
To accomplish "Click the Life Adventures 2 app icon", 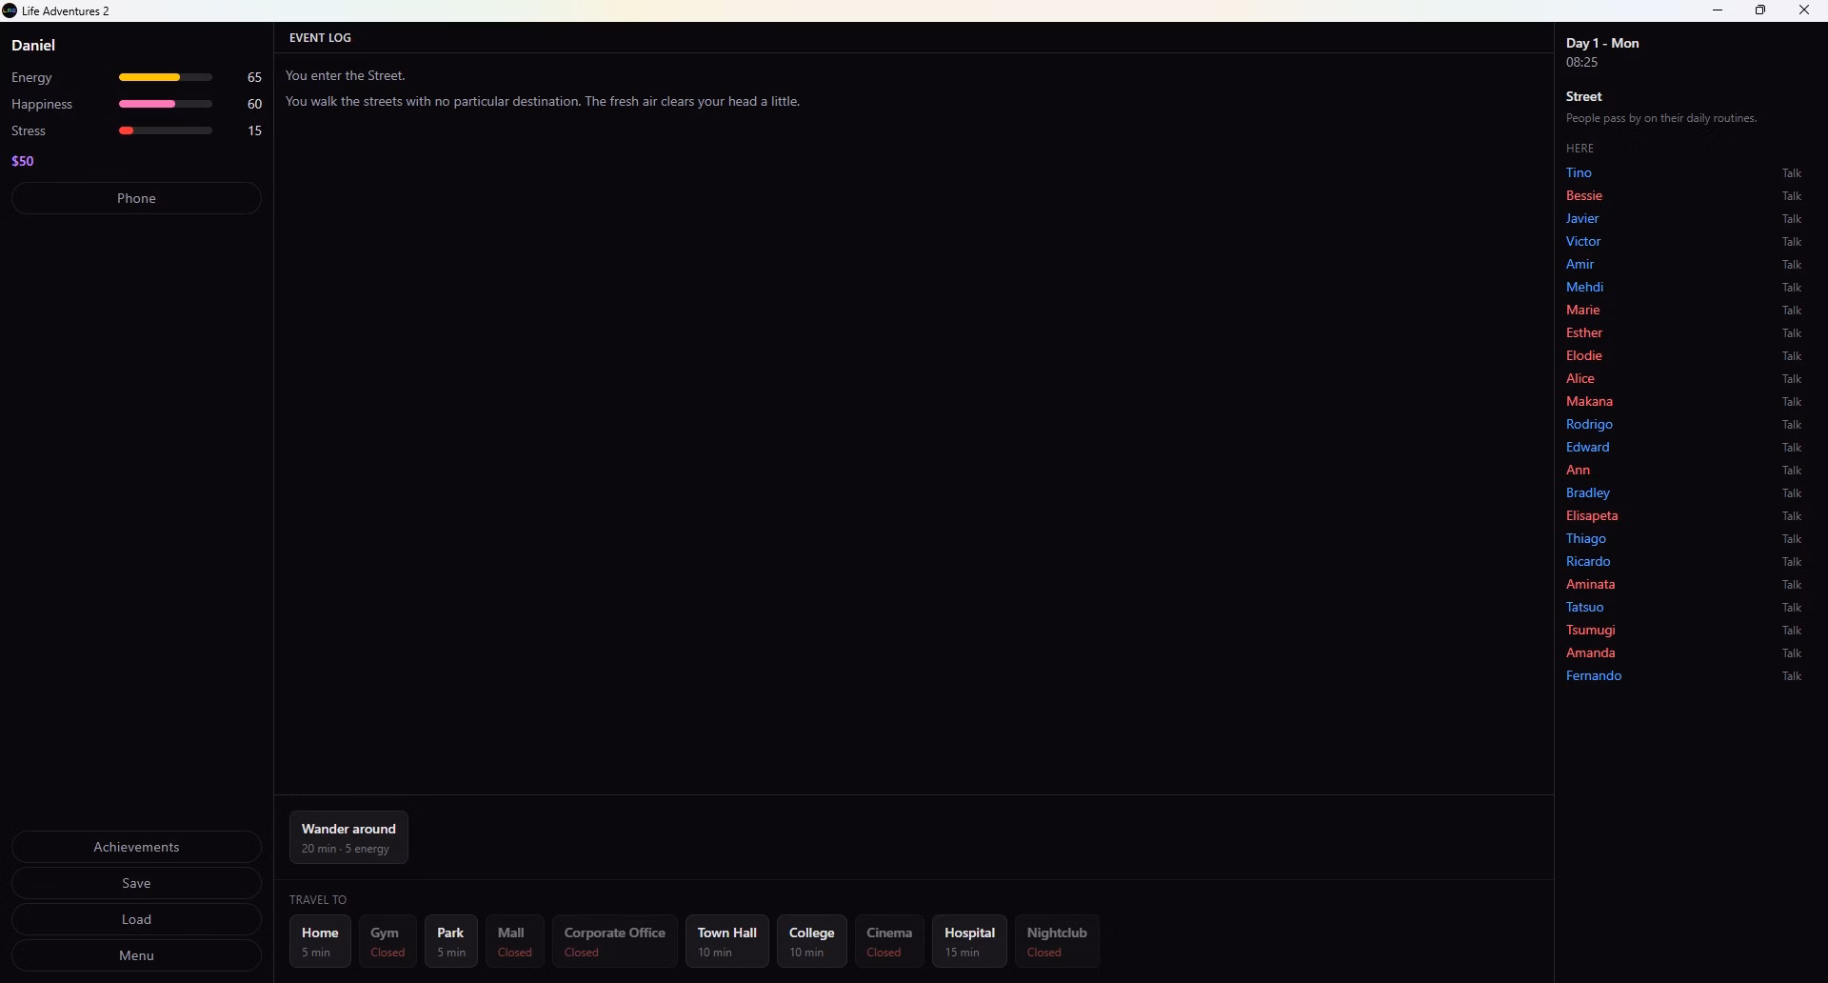I will click(10, 10).
